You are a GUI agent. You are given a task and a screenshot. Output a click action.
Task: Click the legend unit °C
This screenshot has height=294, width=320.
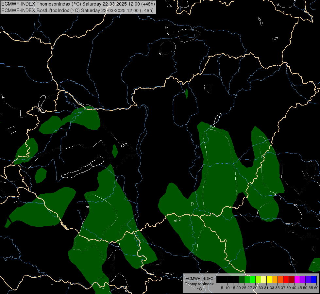coord(200,289)
